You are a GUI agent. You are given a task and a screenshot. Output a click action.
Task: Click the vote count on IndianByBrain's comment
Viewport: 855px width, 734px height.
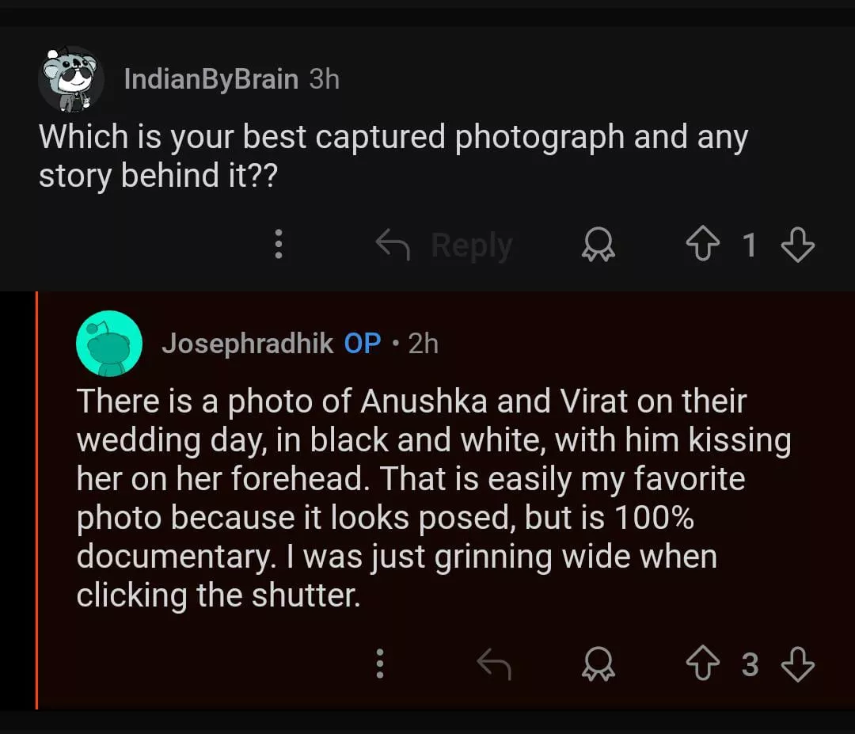[x=749, y=245]
